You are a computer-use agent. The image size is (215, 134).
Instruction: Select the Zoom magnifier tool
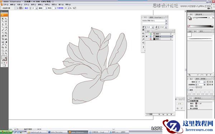click(x=6, y=53)
